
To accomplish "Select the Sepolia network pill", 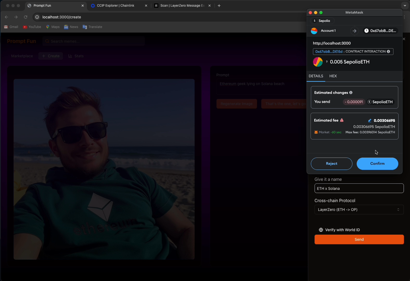I will click(322, 21).
